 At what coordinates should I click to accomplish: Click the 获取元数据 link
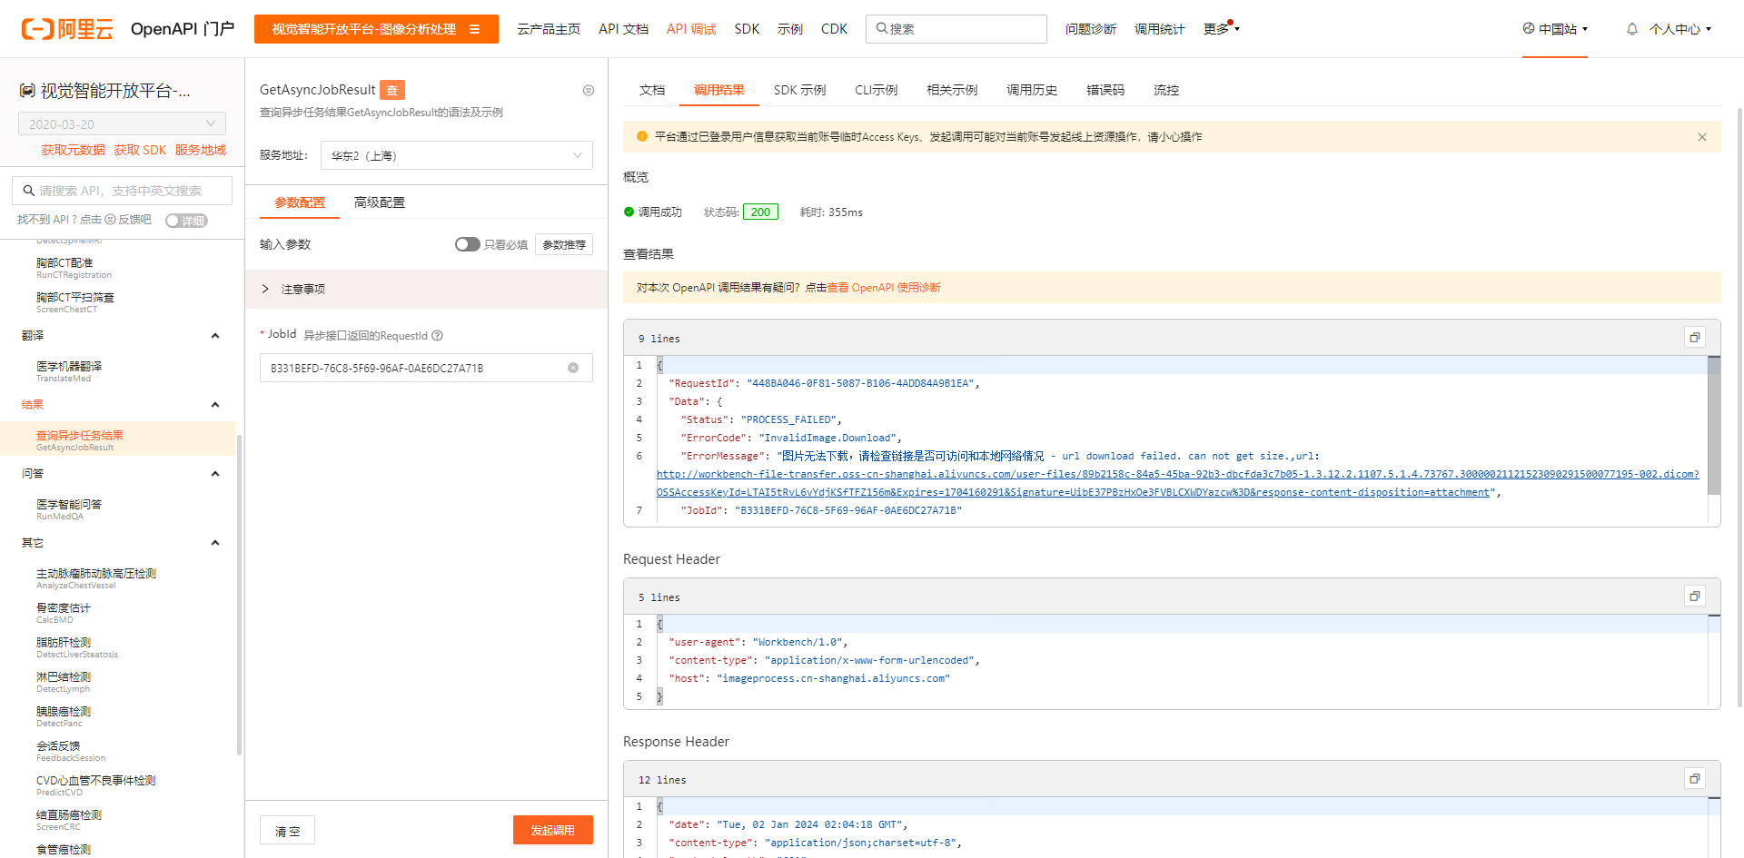pos(73,150)
